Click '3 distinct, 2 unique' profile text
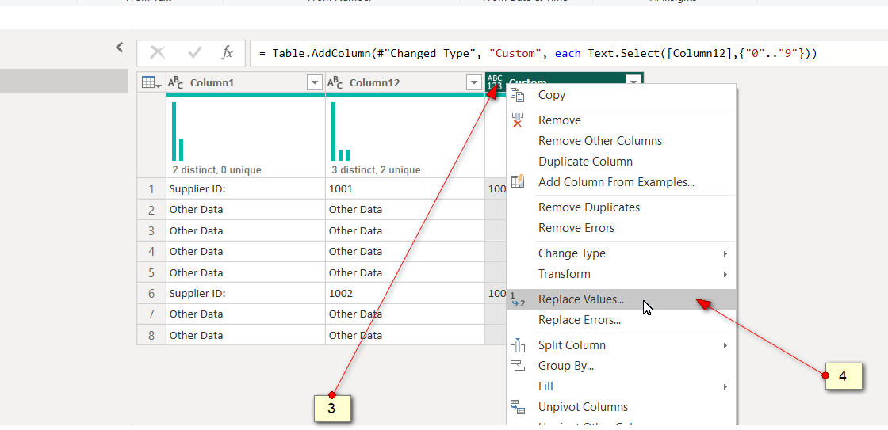This screenshot has height=430, width=888. [x=376, y=169]
